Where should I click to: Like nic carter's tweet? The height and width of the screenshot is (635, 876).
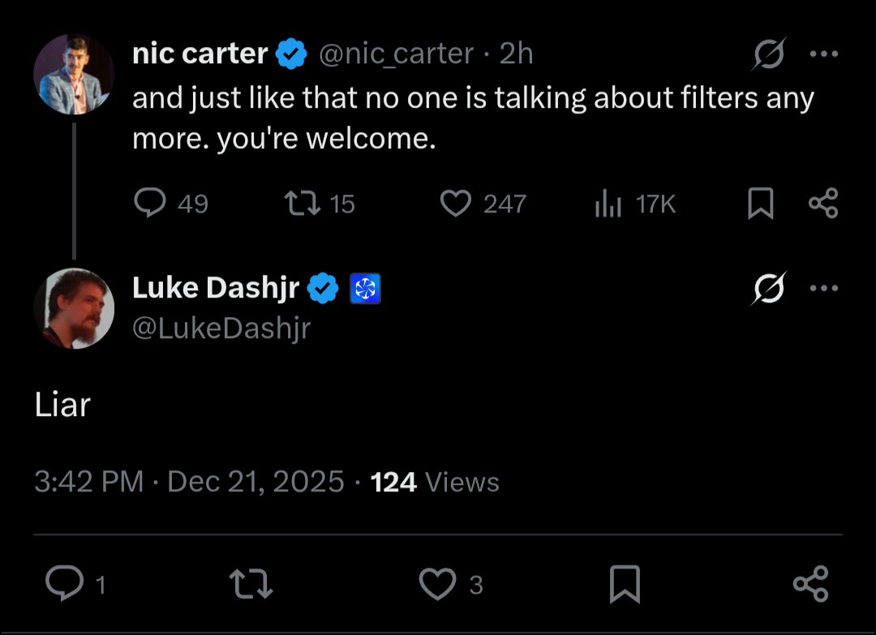(455, 203)
